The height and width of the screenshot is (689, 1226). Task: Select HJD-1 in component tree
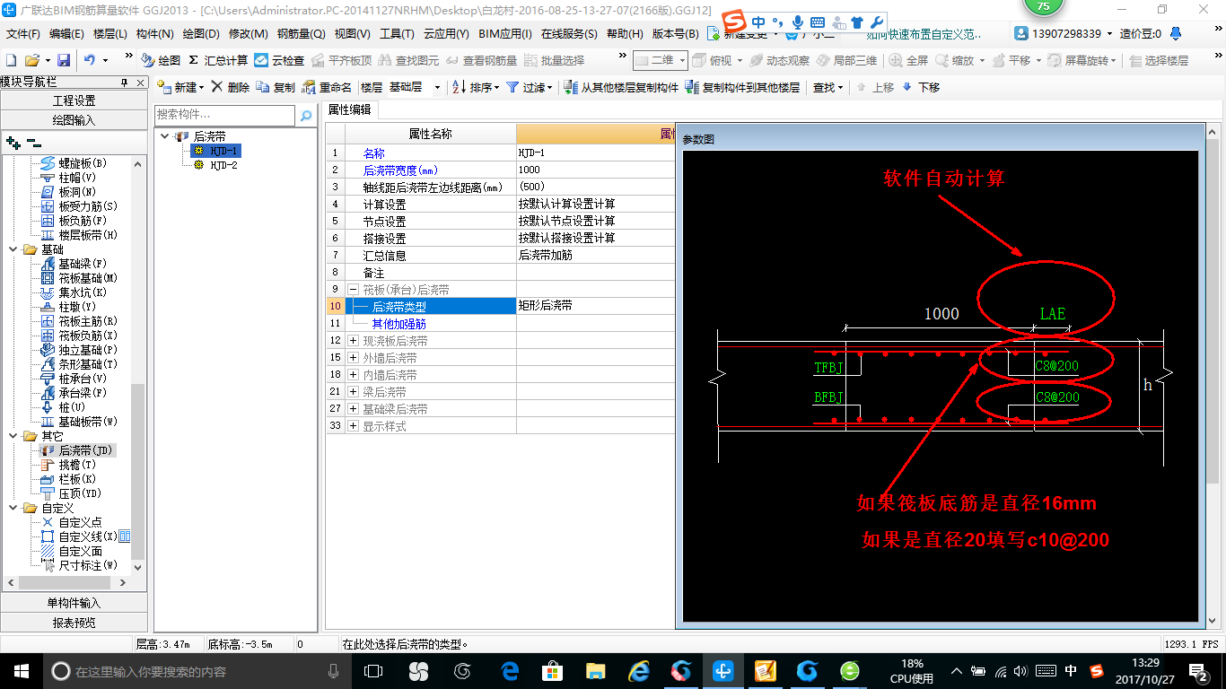tap(223, 151)
